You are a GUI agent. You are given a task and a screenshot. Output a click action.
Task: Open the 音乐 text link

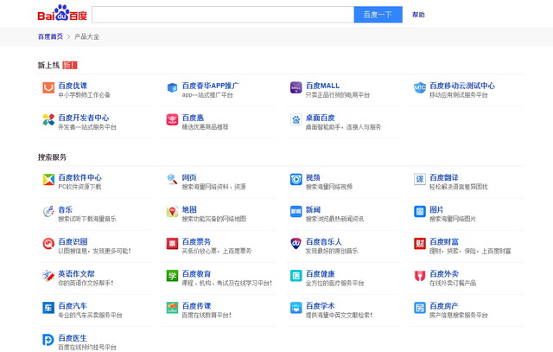coord(66,209)
